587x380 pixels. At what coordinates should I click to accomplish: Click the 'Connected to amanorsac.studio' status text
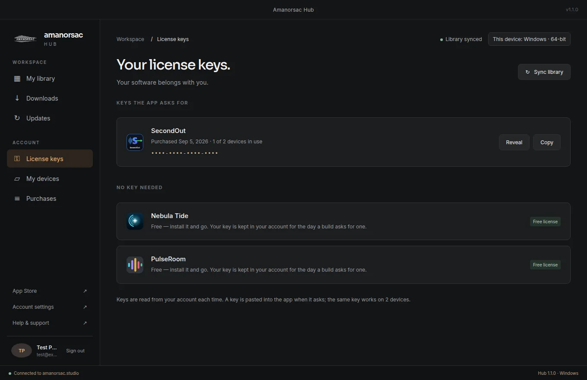click(46, 373)
